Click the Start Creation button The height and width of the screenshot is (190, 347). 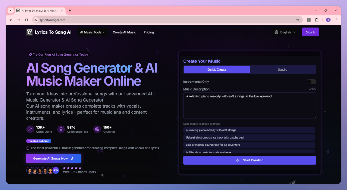tap(250, 160)
